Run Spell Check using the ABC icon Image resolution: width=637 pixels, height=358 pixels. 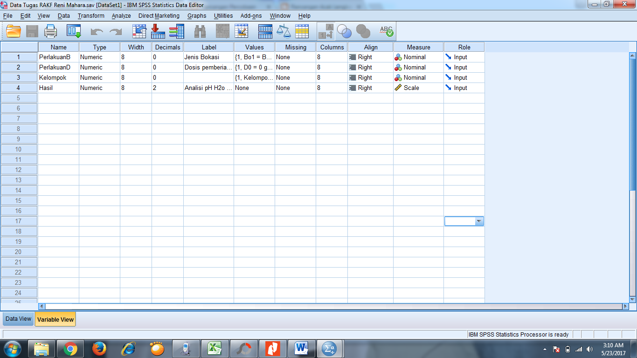tap(387, 31)
